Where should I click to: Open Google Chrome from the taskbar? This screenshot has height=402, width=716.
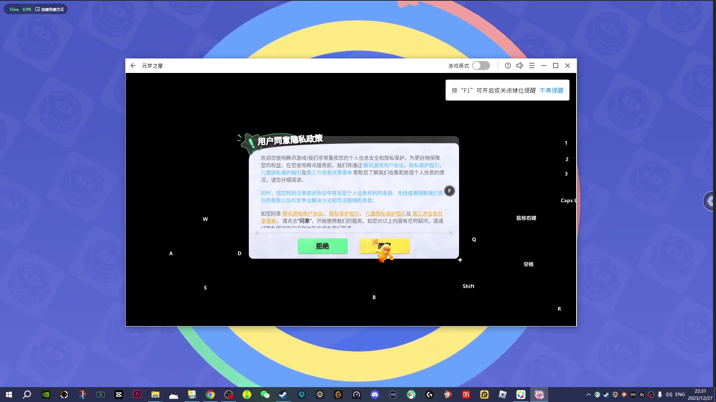[210, 395]
